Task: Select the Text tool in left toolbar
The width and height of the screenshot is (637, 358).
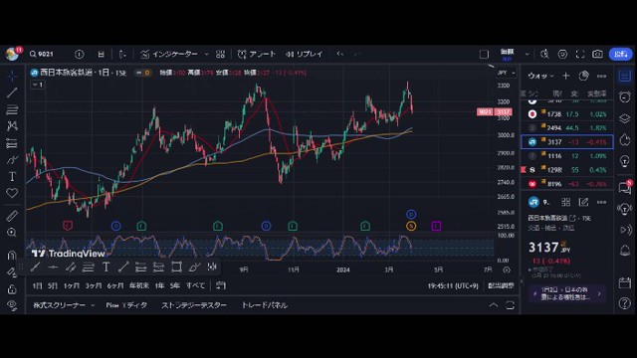Action: coord(12,176)
